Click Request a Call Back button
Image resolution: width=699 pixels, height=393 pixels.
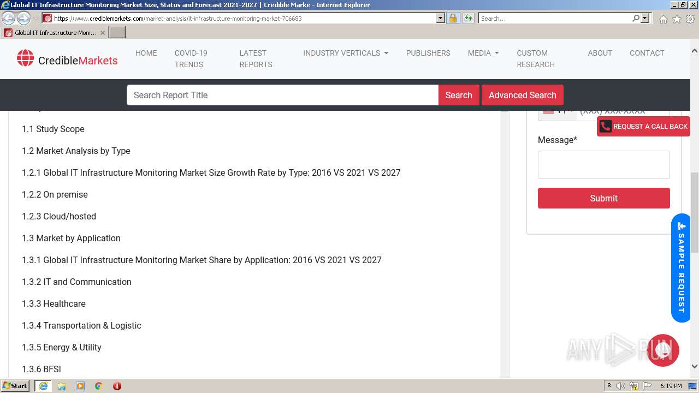pos(643,126)
